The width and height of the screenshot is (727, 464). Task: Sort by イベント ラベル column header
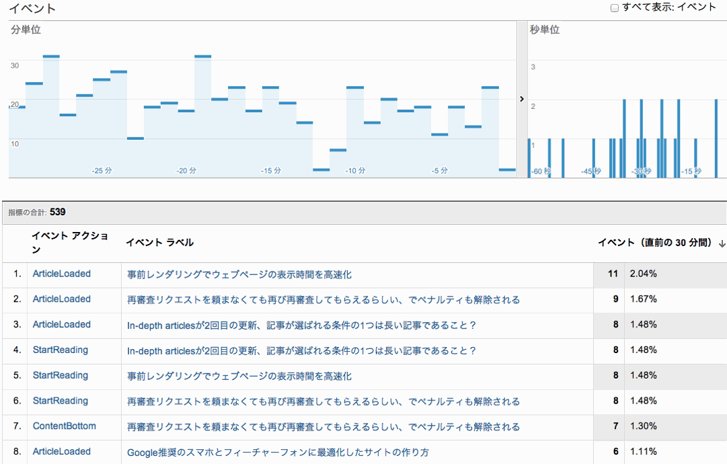159,243
